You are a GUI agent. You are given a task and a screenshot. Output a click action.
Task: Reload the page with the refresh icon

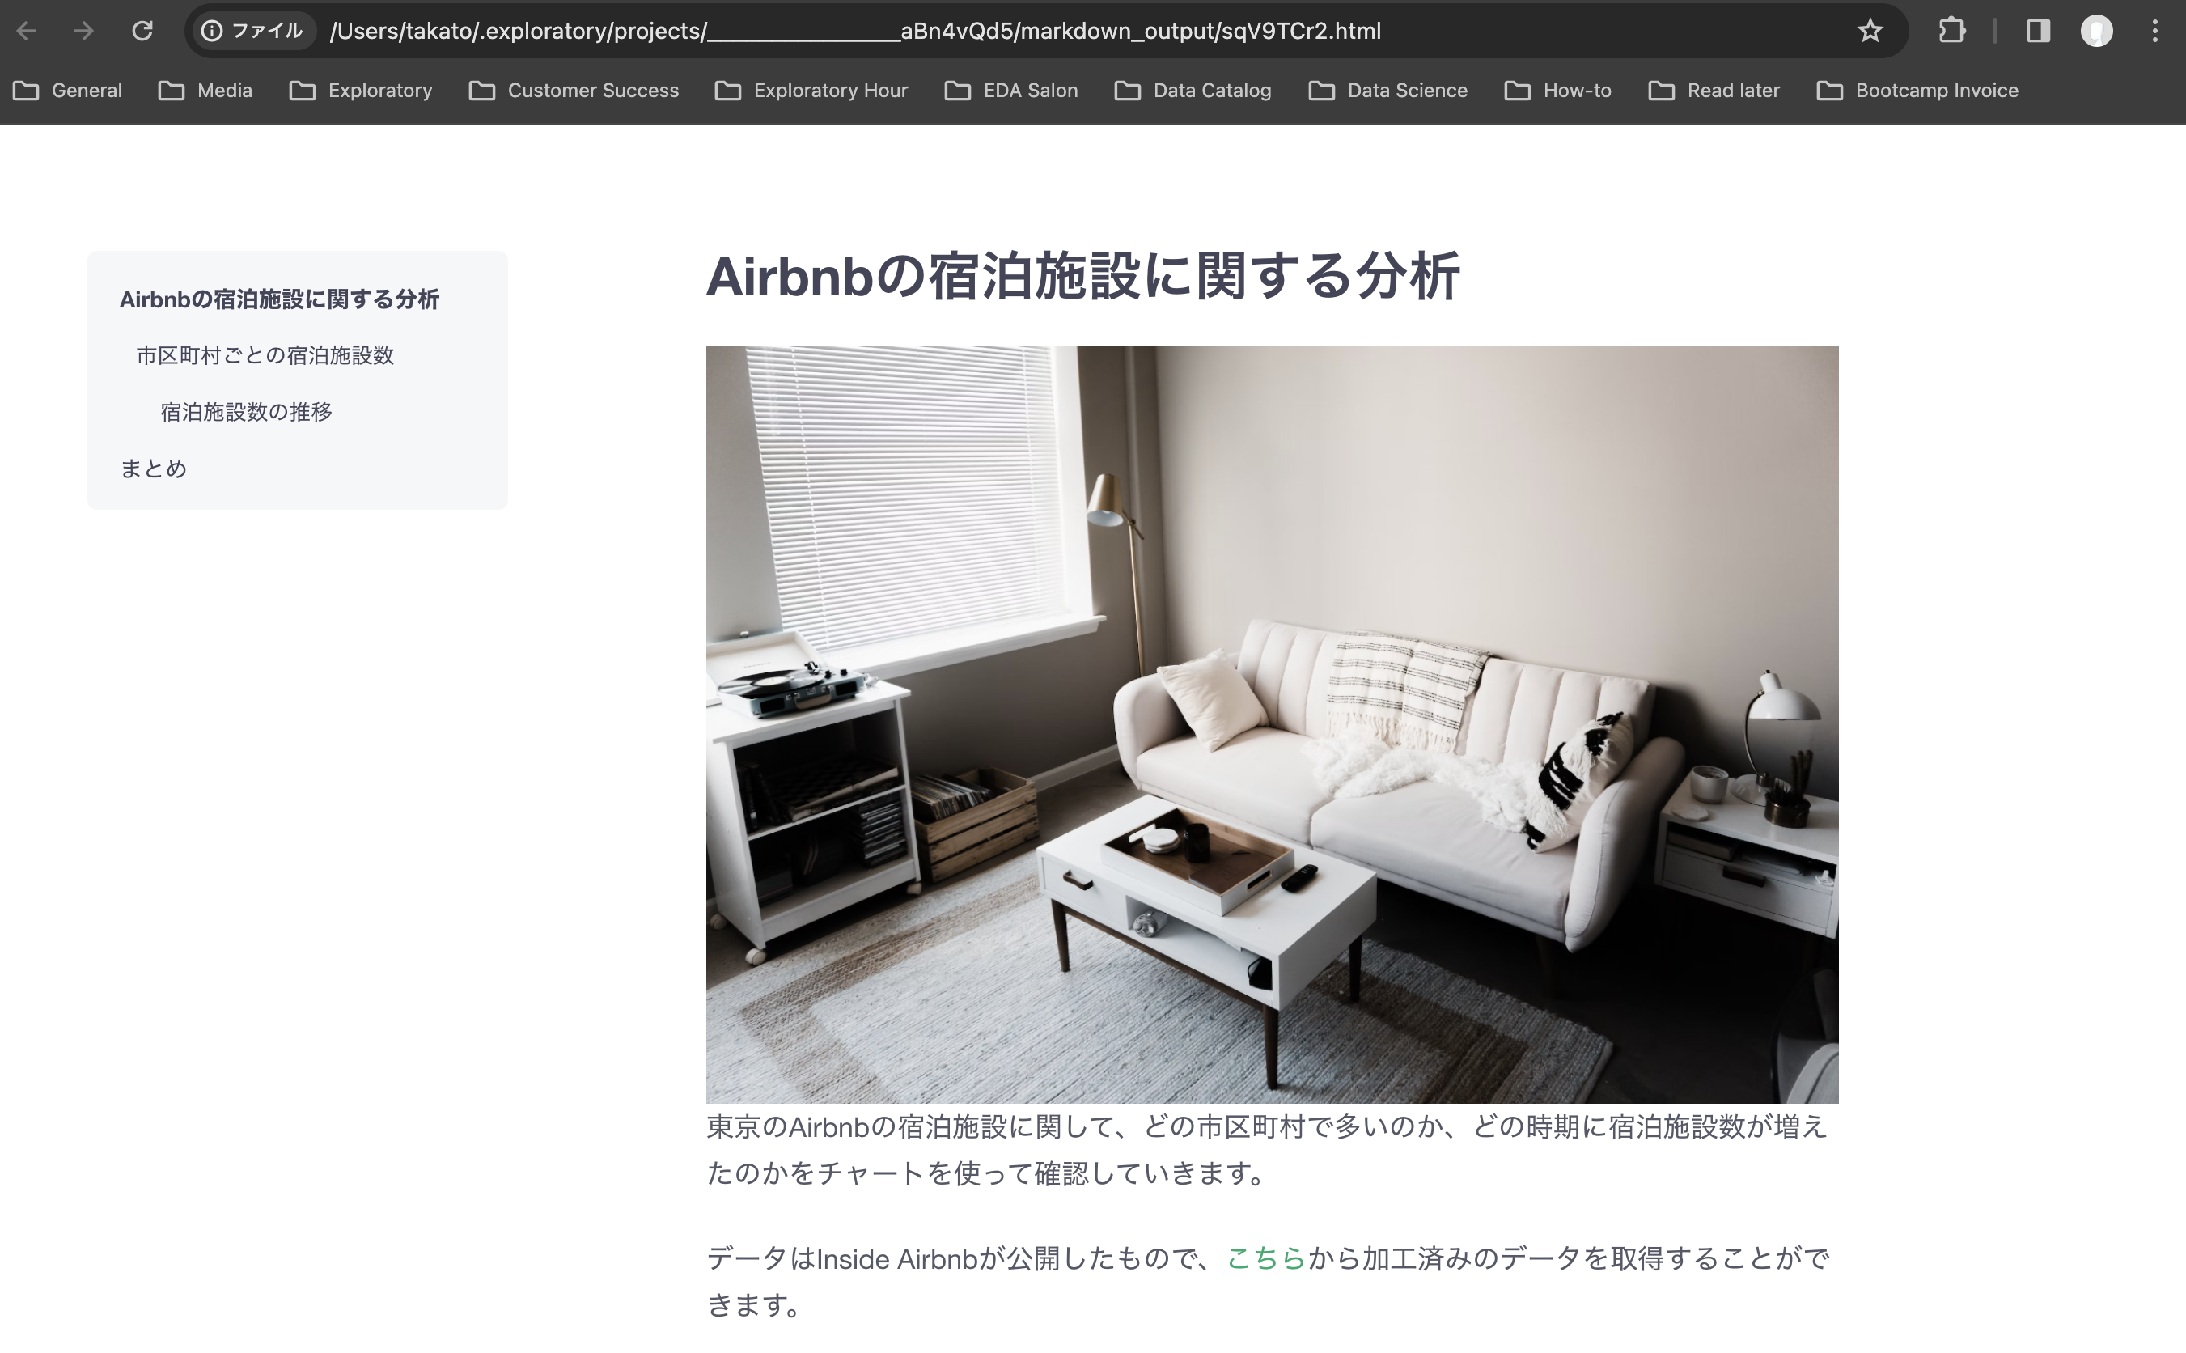142,32
